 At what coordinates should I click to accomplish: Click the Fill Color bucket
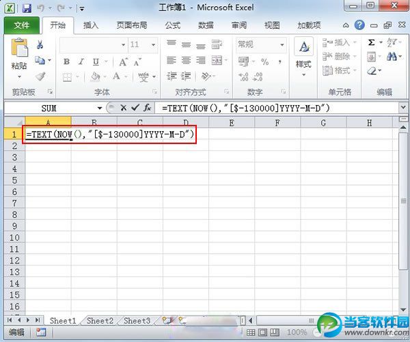coord(95,77)
